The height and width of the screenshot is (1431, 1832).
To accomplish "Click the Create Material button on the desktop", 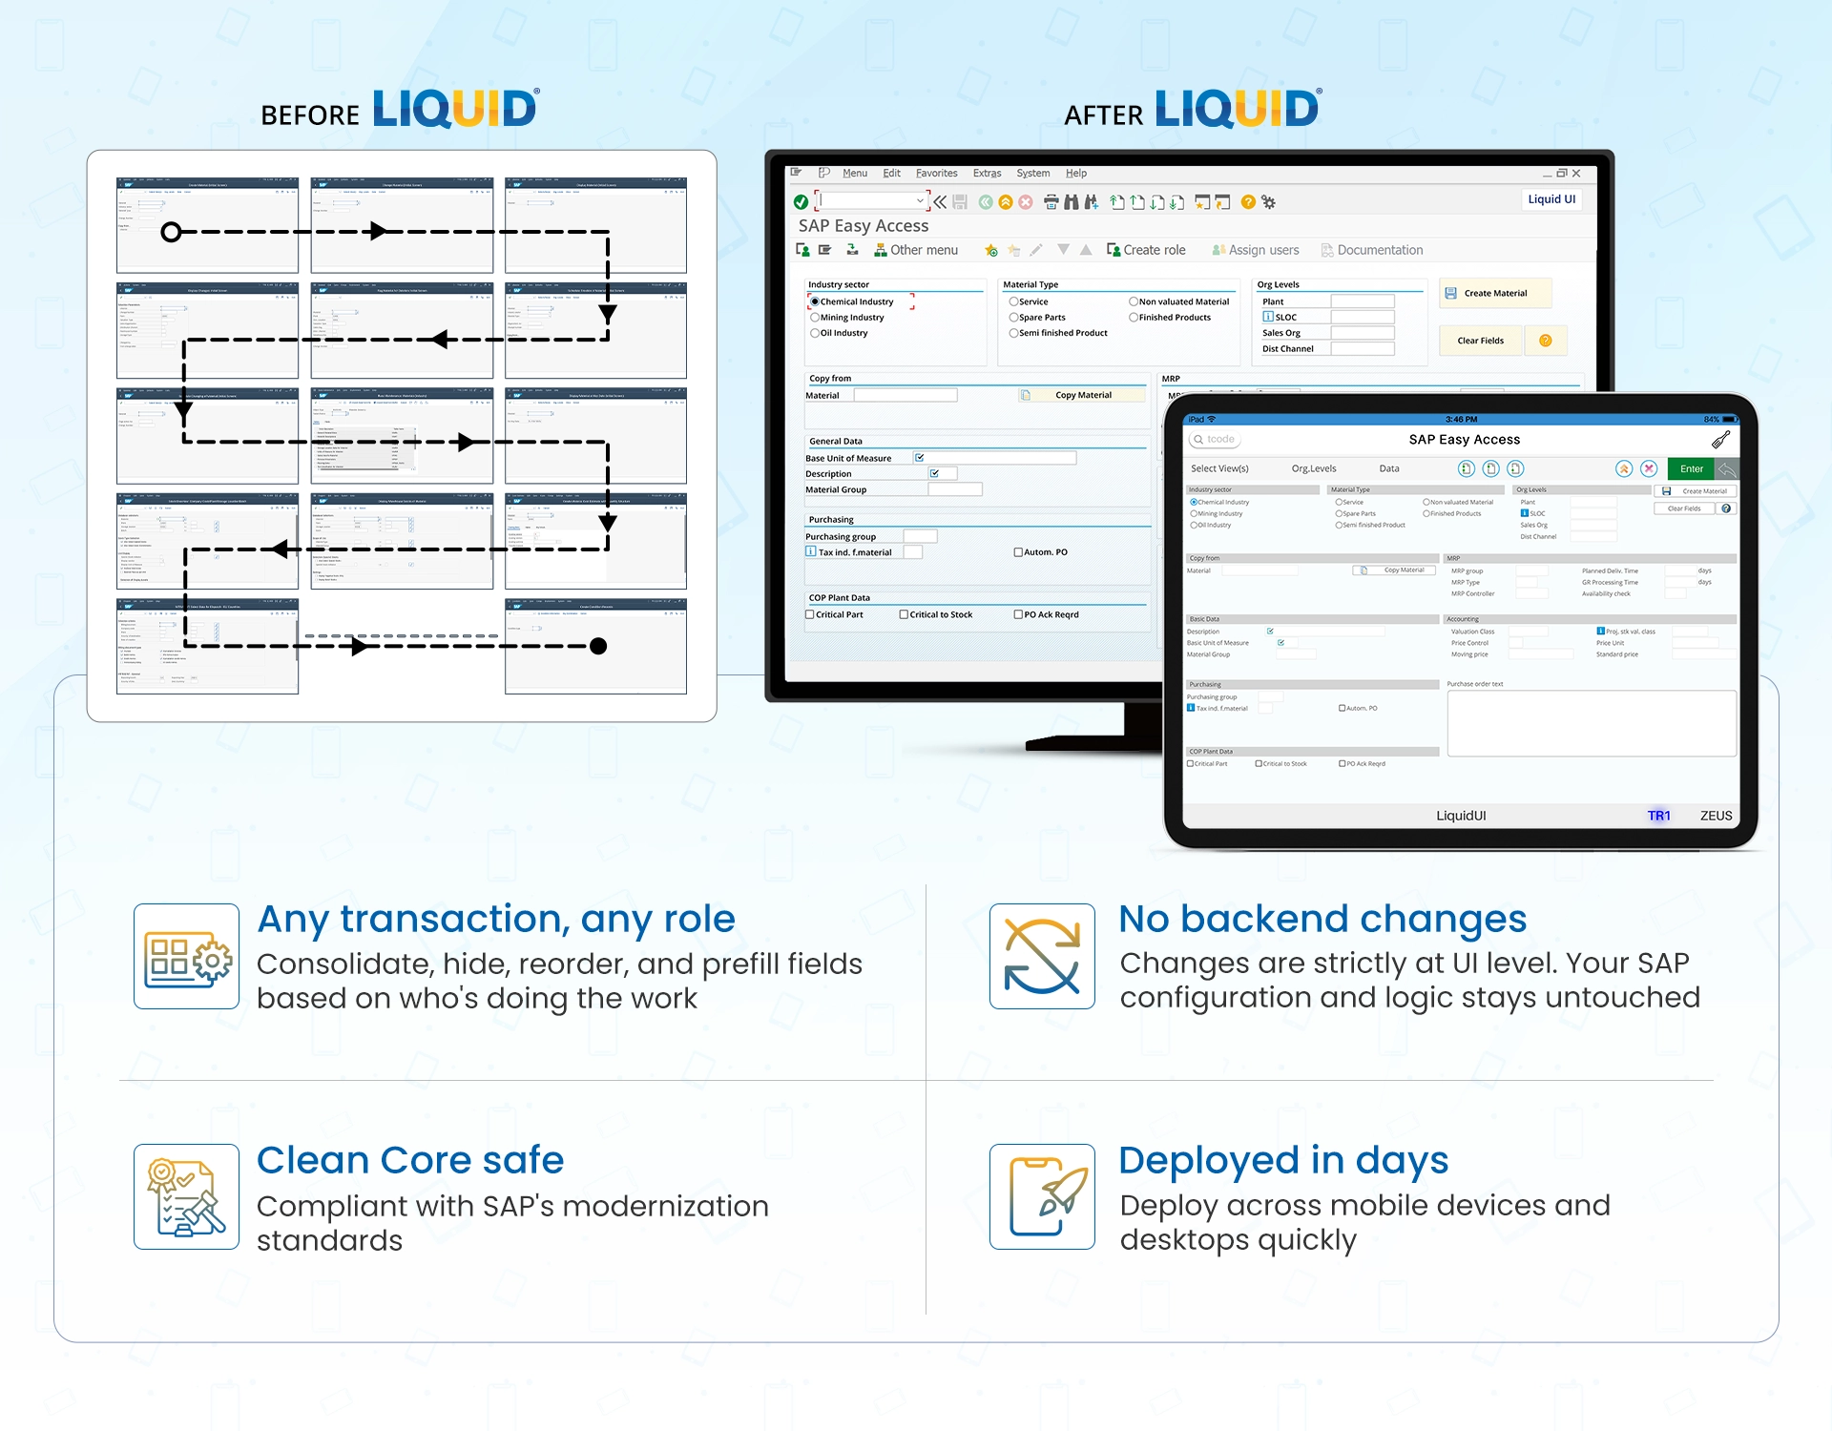I will coord(1494,293).
